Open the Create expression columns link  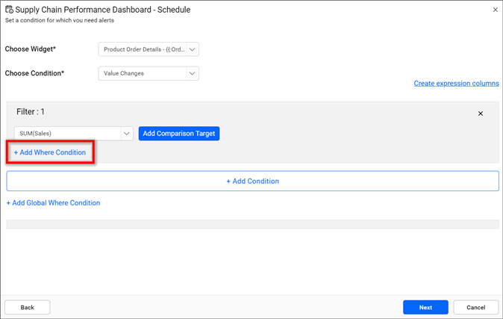tap(456, 84)
